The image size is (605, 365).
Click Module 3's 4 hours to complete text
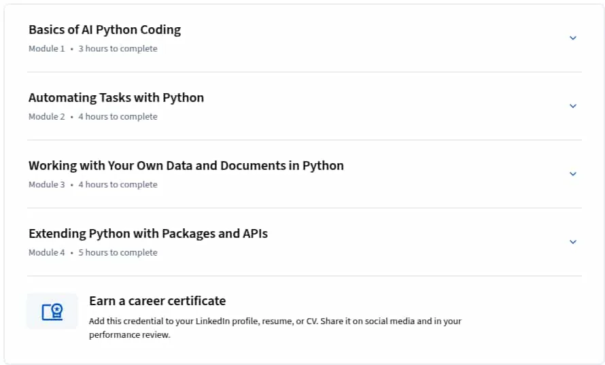pyautogui.click(x=118, y=184)
